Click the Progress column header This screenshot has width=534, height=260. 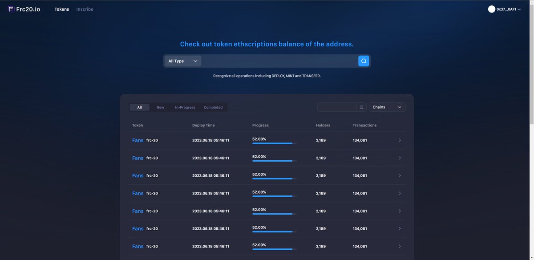pos(260,125)
